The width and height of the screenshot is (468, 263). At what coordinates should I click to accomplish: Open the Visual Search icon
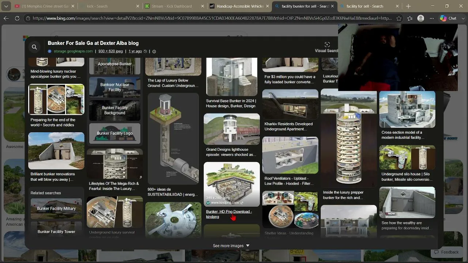[x=327, y=45]
